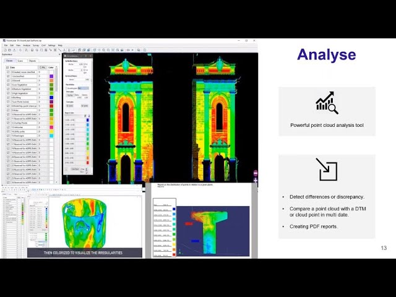Switch to the Scans tab
396x297 pixels.
point(20,61)
